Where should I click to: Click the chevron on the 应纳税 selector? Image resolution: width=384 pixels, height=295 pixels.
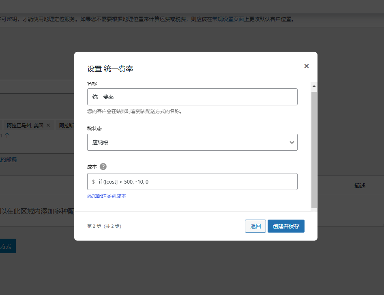tap(292, 142)
